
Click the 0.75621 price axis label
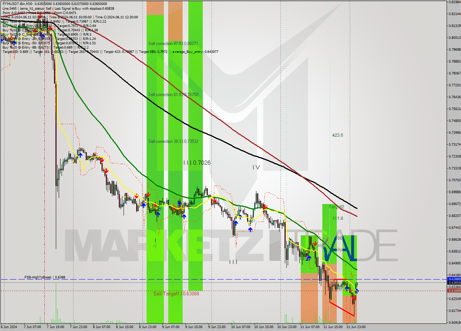click(455, 109)
